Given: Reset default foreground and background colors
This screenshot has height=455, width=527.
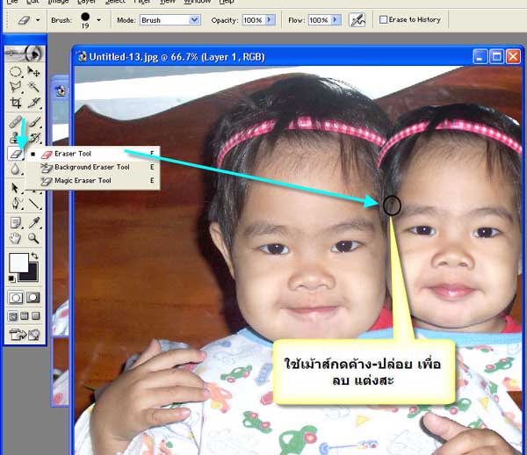Looking at the screenshot, I should (11, 278).
